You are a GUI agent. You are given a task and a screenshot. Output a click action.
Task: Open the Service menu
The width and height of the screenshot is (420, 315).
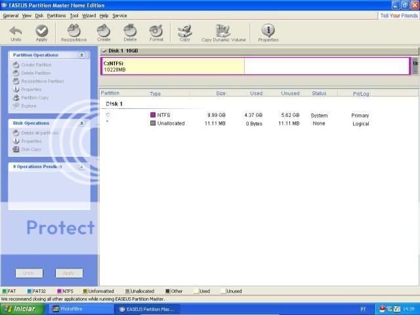tap(119, 16)
